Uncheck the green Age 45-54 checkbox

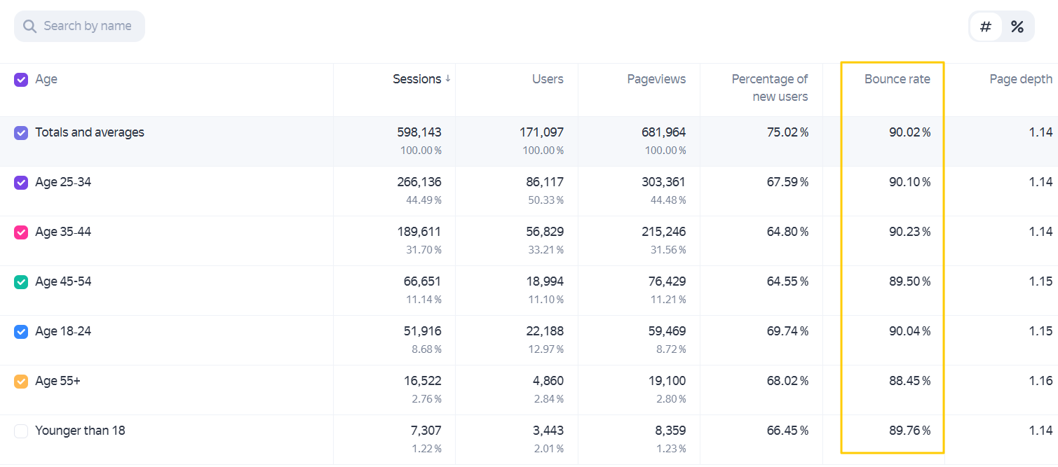(x=21, y=282)
